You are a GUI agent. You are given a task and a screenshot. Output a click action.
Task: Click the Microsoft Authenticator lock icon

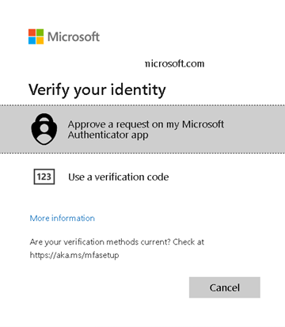click(x=44, y=129)
